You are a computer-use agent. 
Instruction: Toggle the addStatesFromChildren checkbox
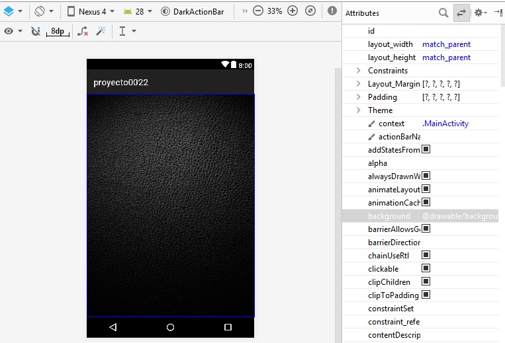click(426, 149)
